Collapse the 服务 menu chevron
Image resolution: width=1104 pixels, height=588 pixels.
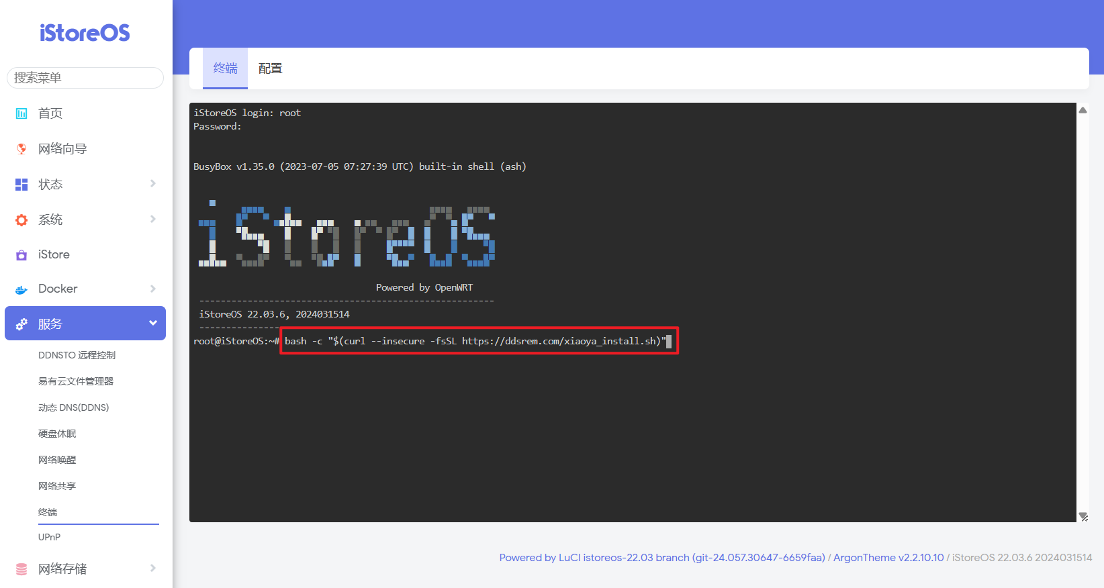pos(153,324)
